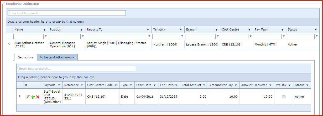Click filter icon on Amount Deducted column
The height and width of the screenshot is (116, 323).
point(270,85)
